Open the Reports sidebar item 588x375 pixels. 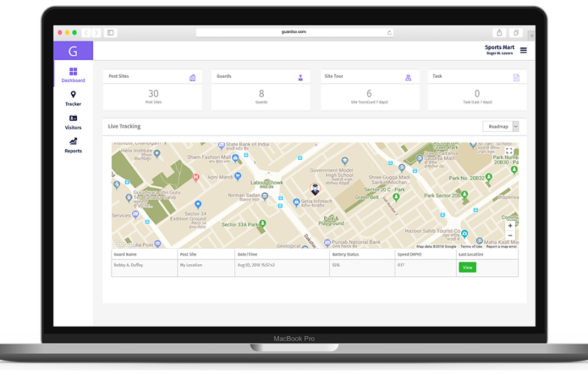[x=73, y=145]
